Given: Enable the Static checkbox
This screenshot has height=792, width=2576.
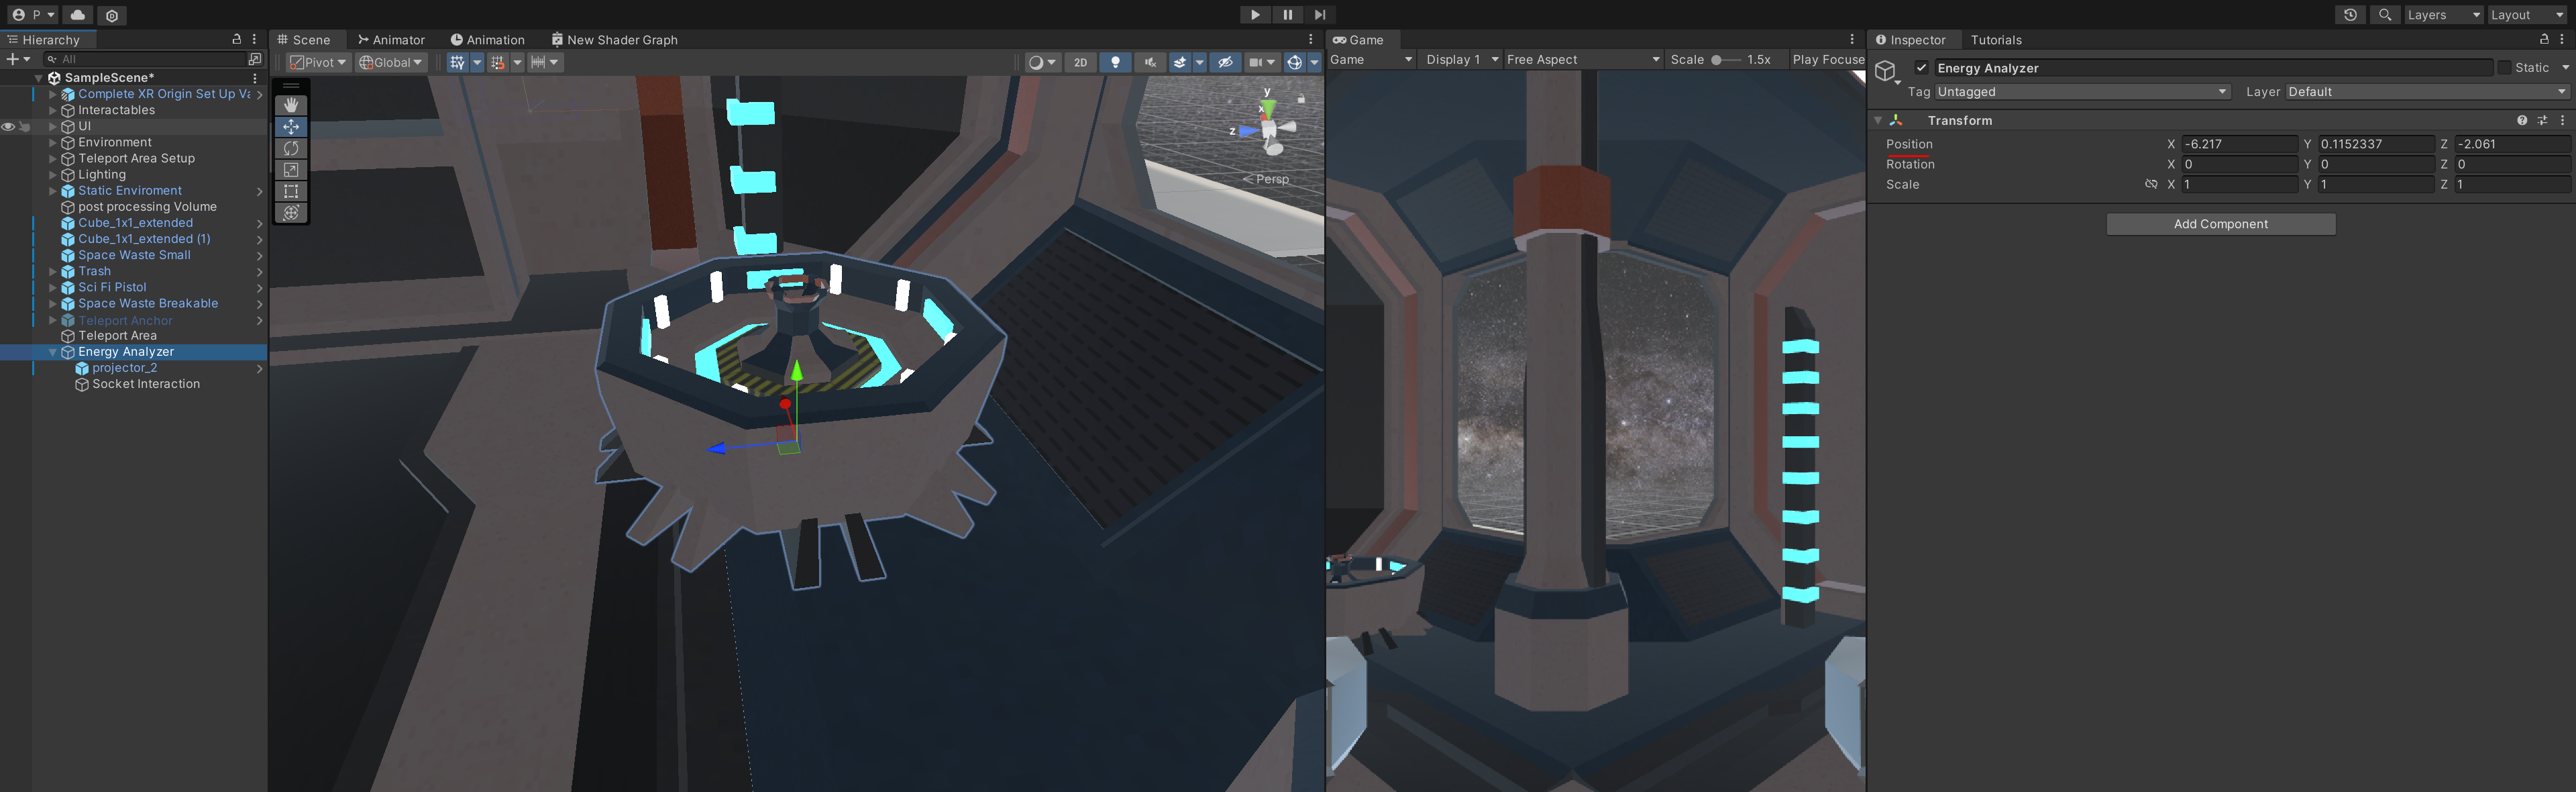Looking at the screenshot, I should (2504, 68).
